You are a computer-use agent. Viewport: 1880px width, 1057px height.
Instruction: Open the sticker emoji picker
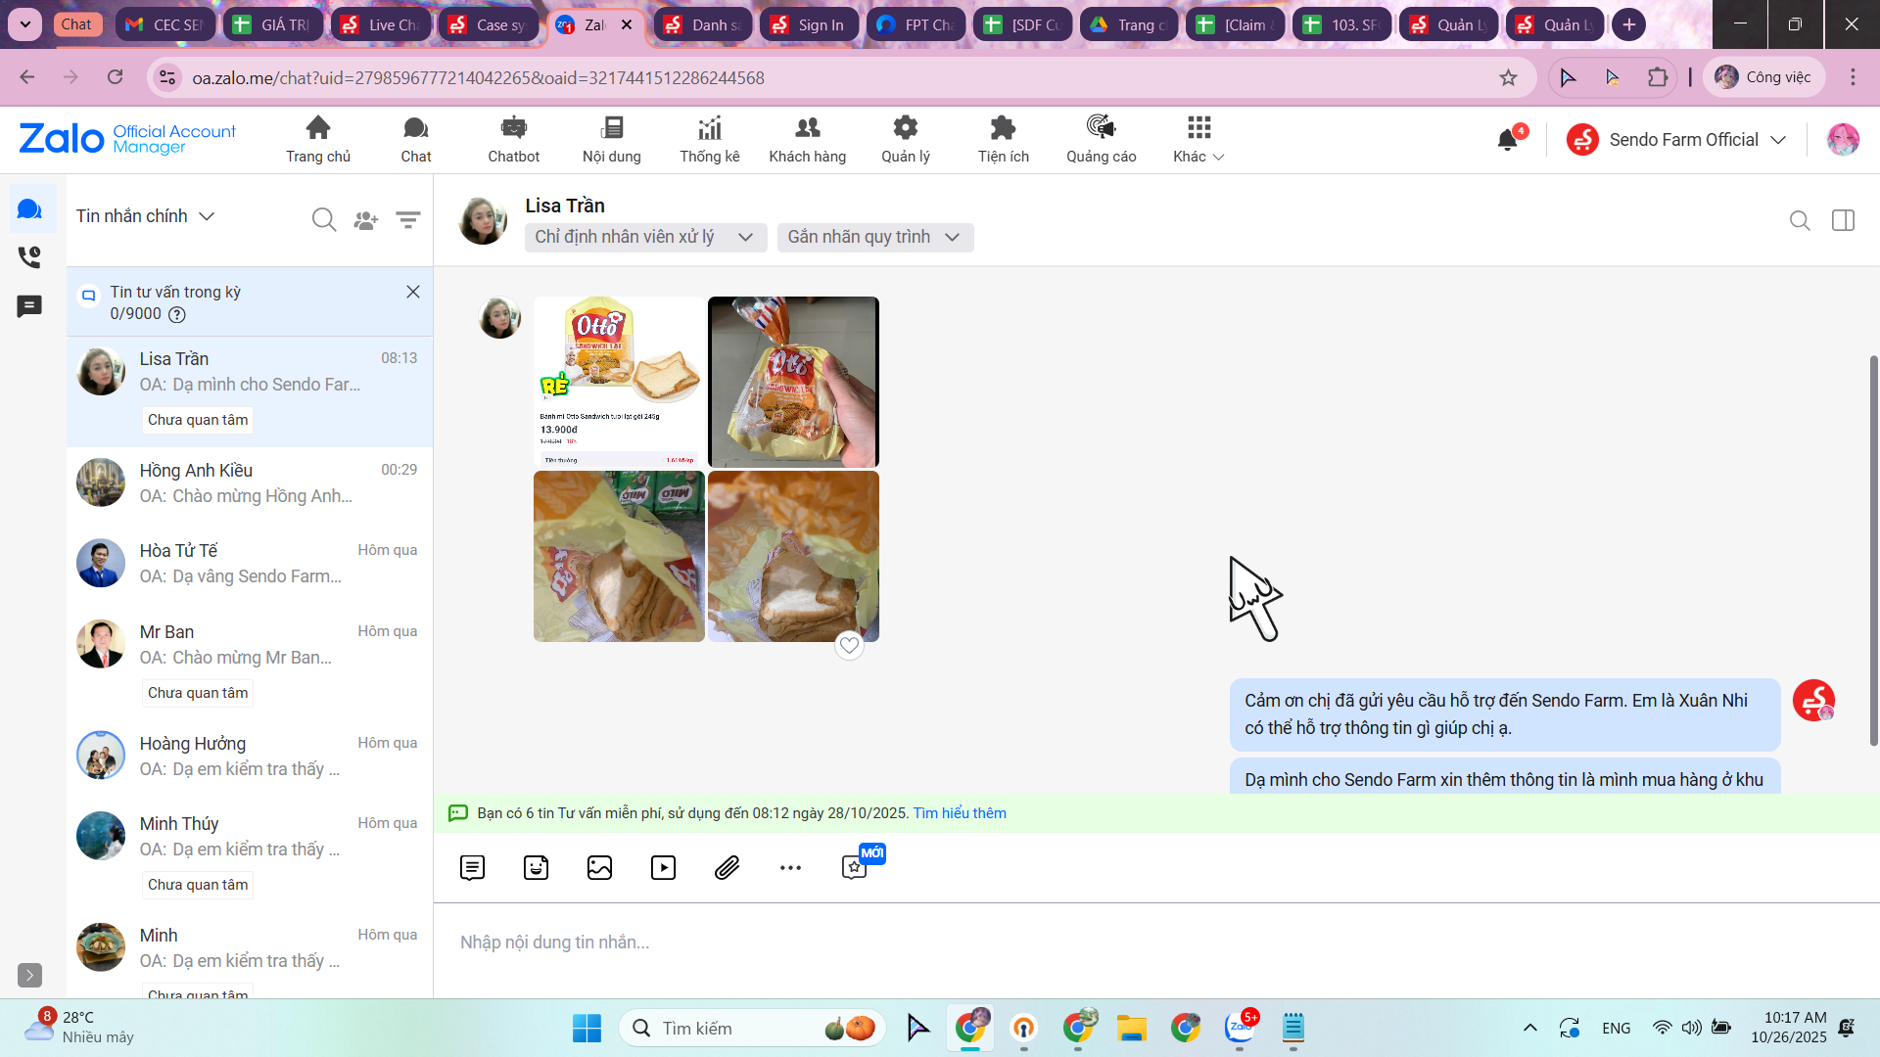tap(536, 867)
